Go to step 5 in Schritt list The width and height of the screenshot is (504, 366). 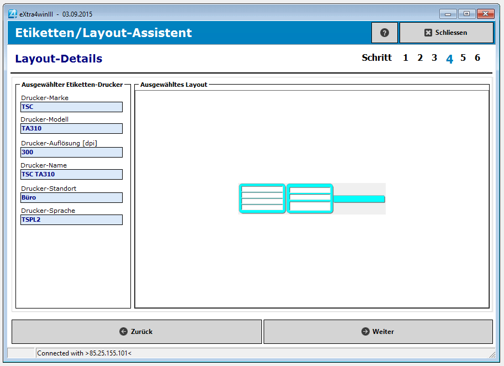click(463, 58)
